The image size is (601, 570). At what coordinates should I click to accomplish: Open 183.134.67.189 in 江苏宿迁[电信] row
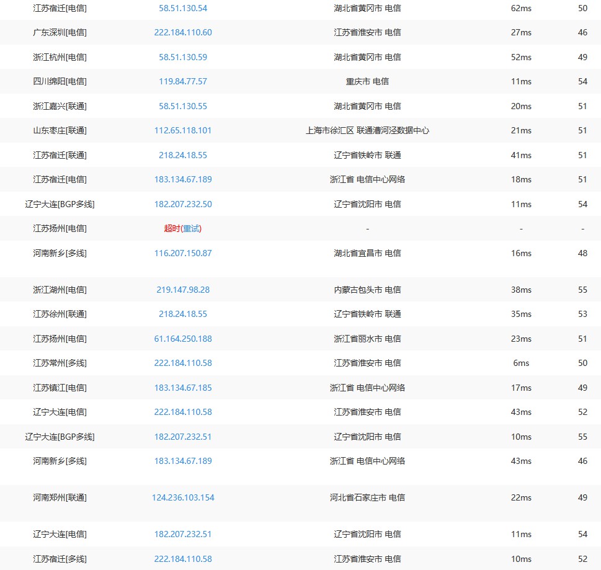(183, 179)
